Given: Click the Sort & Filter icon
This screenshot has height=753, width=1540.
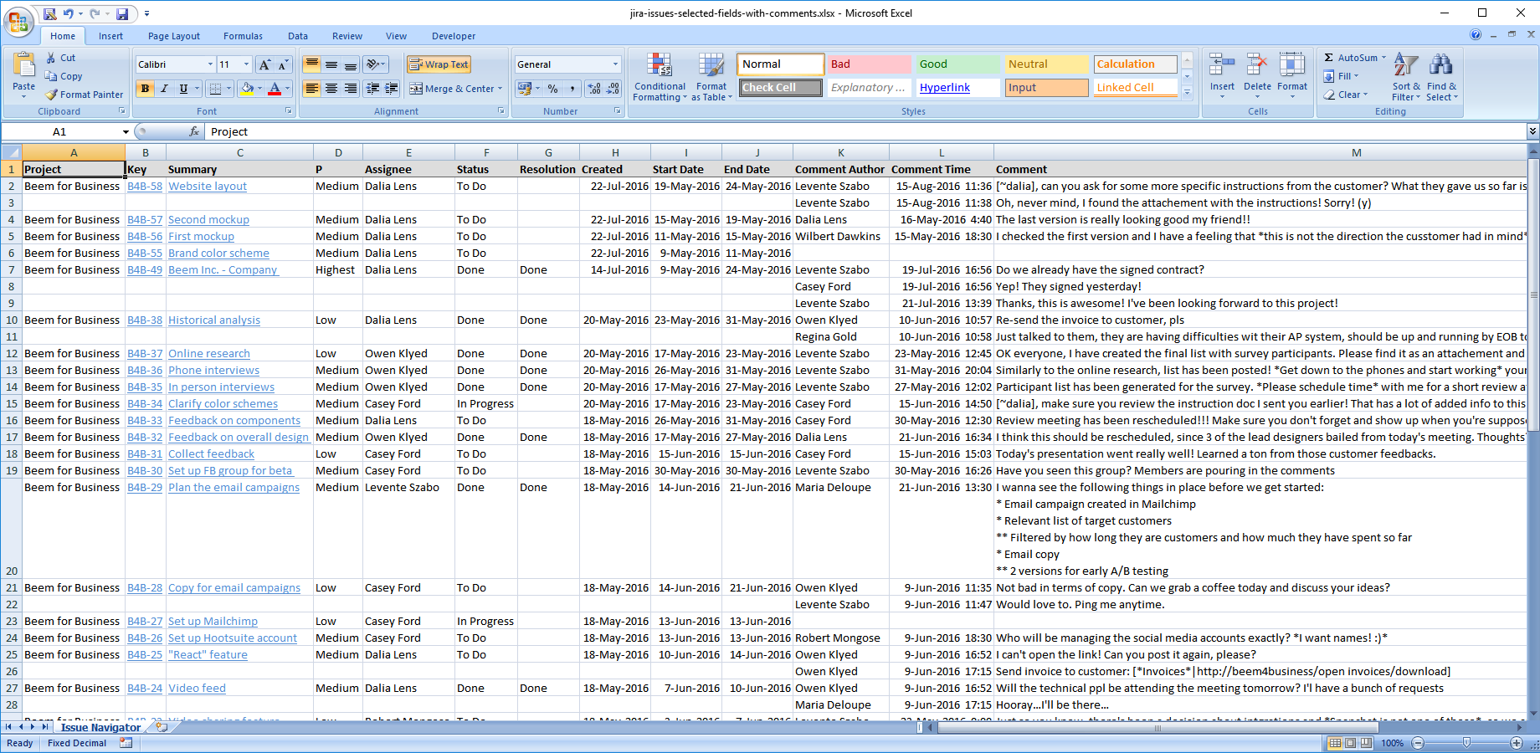Looking at the screenshot, I should pos(1405,65).
